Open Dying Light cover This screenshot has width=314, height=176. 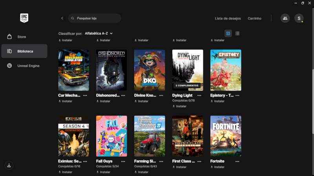(x=188, y=70)
